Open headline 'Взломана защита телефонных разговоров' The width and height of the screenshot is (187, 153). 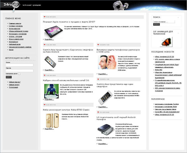coord(118,51)
